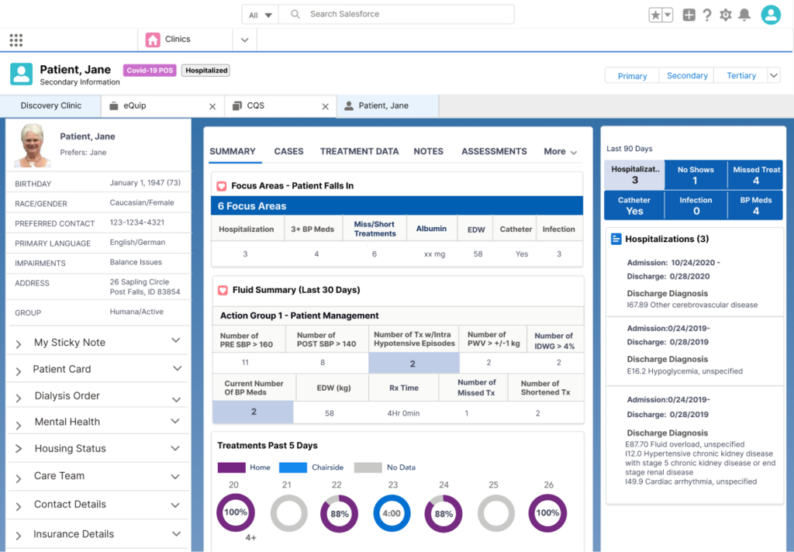Image resolution: width=794 pixels, height=552 pixels.
Task: Switch to the Assessments tab
Action: point(494,151)
